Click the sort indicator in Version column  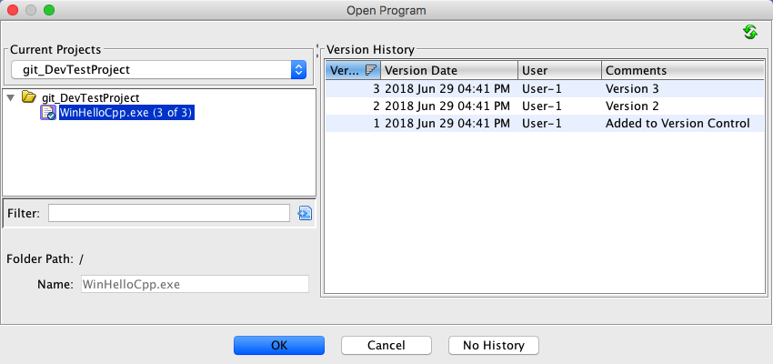[370, 71]
